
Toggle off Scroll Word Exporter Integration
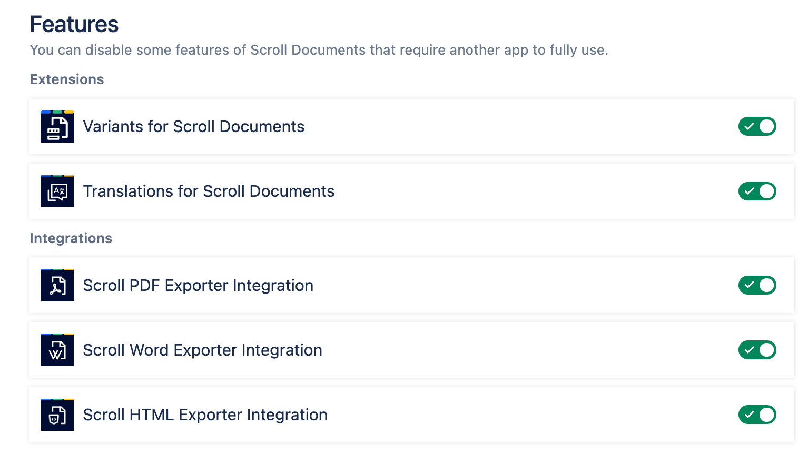pos(757,350)
